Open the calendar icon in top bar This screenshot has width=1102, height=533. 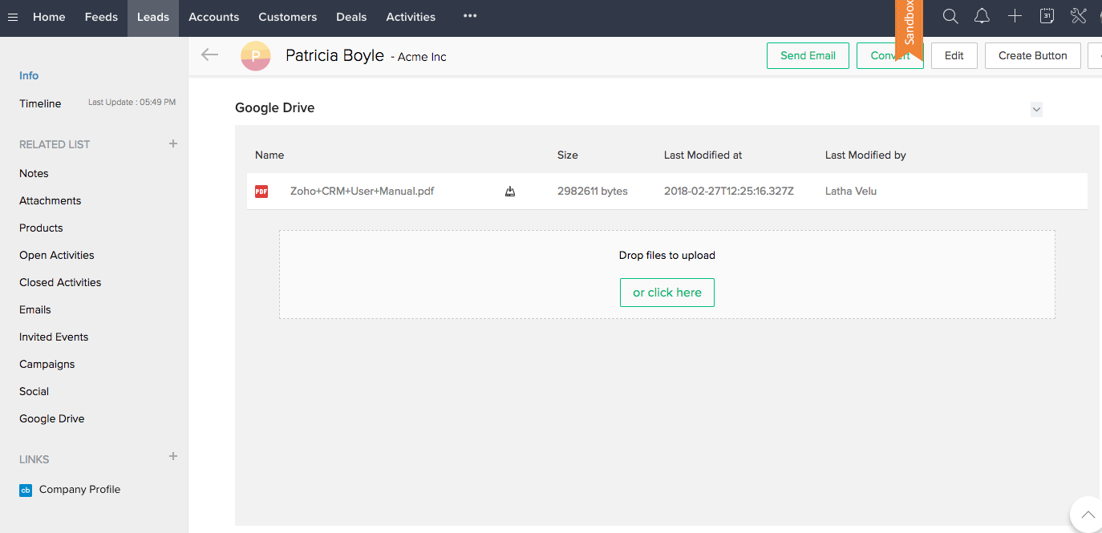pyautogui.click(x=1047, y=16)
